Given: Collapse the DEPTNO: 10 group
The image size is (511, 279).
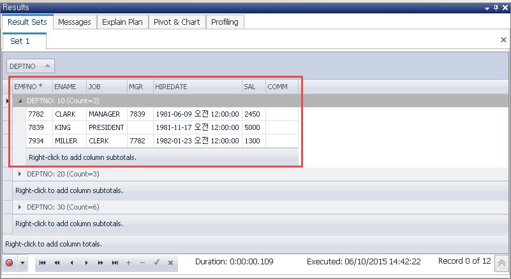Looking at the screenshot, I should click(x=20, y=101).
